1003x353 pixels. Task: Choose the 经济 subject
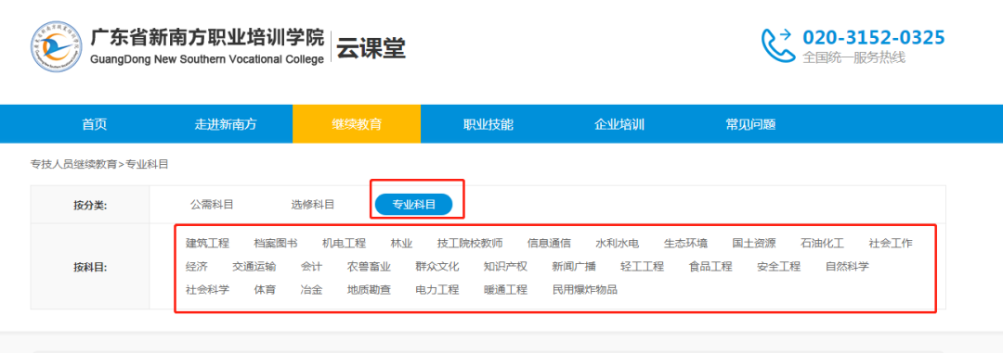click(196, 266)
